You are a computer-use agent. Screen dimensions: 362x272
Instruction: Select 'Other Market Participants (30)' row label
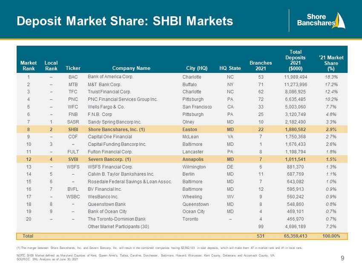click(118, 226)
